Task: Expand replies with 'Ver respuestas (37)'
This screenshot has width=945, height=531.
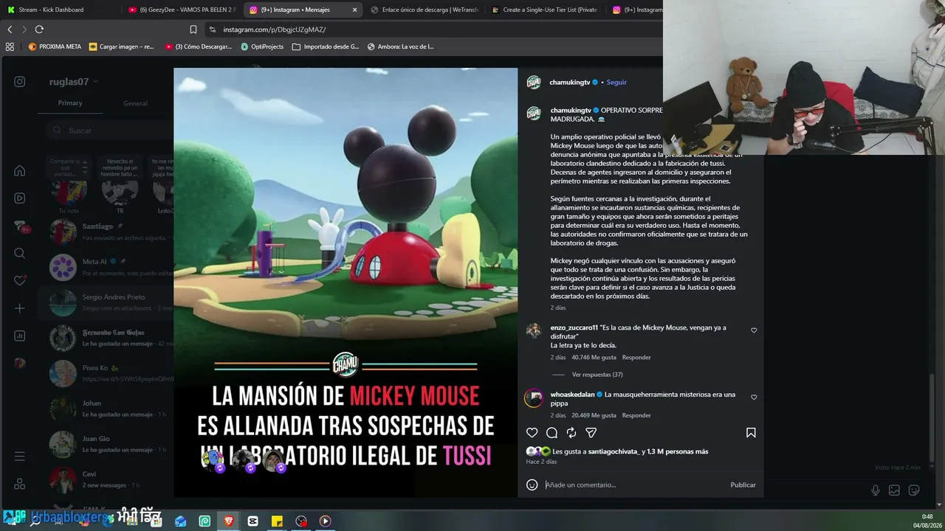Action: (597, 375)
